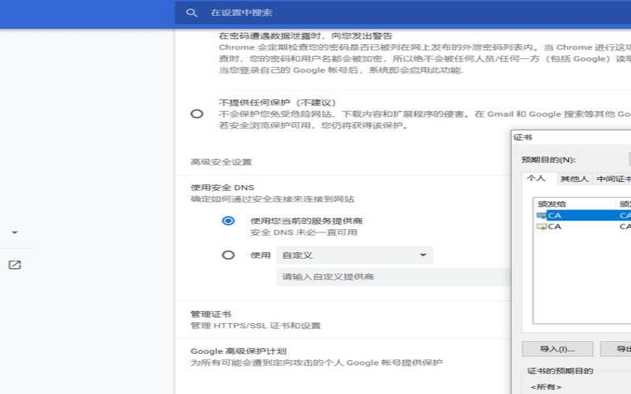The image size is (631, 394).
Task: Click the 使用安全 DNS heading
Action: tap(222, 188)
